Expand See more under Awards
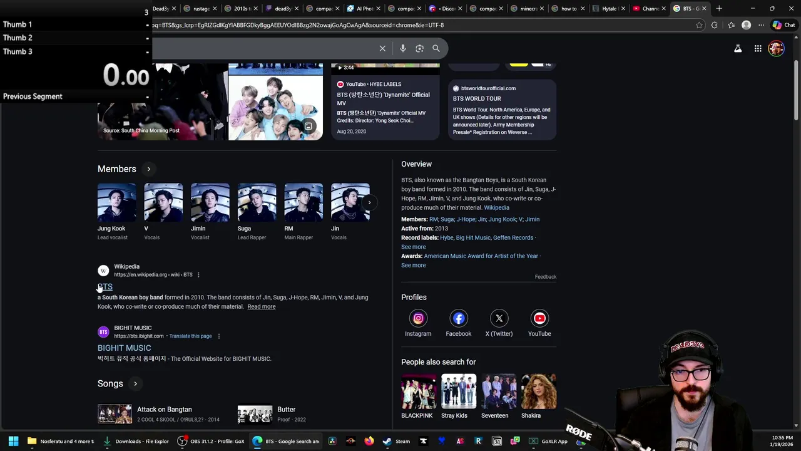Screen dimensions: 801x451 click(413, 265)
